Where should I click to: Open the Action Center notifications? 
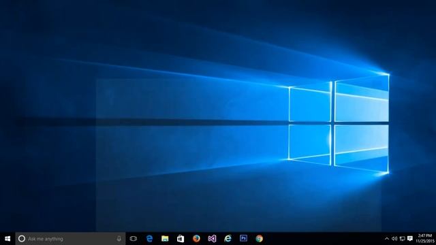tap(410, 239)
